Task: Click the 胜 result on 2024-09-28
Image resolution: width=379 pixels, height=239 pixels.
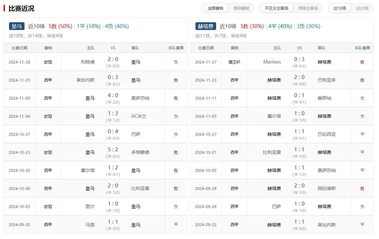Action: (x=362, y=188)
